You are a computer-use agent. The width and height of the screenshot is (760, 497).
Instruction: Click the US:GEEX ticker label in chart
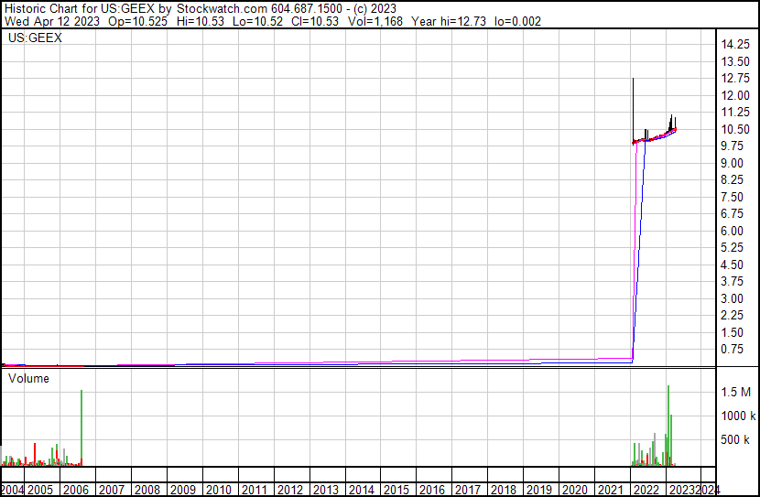tap(35, 38)
